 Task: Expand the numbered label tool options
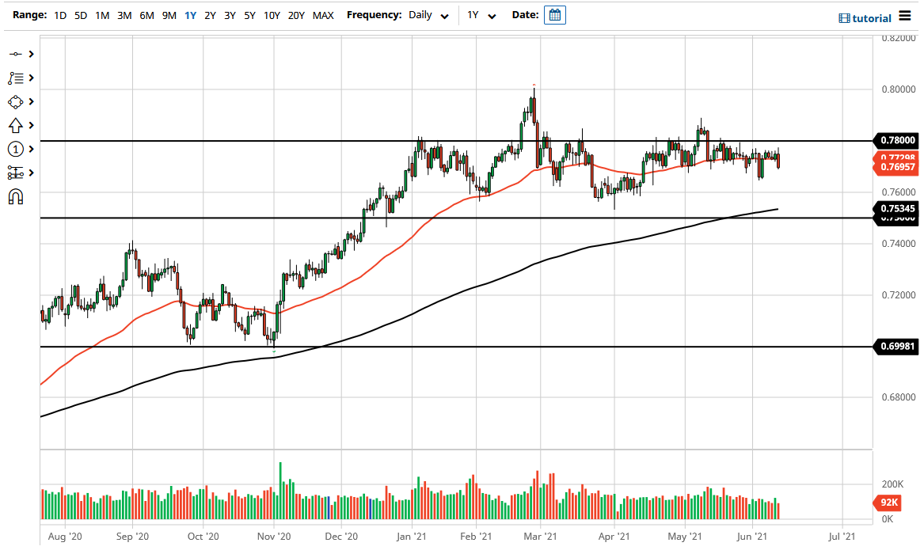(31, 149)
